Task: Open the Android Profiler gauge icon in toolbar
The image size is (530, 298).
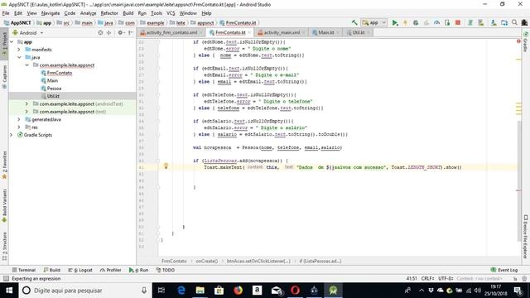Action: point(436,22)
